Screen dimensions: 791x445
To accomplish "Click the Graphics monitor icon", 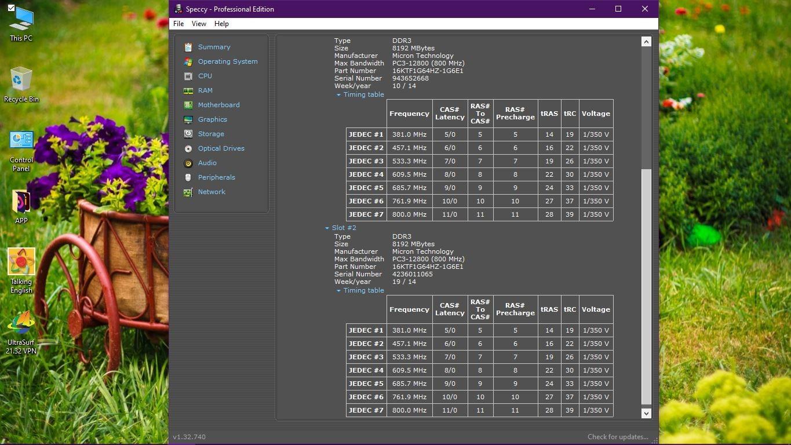I will [188, 119].
